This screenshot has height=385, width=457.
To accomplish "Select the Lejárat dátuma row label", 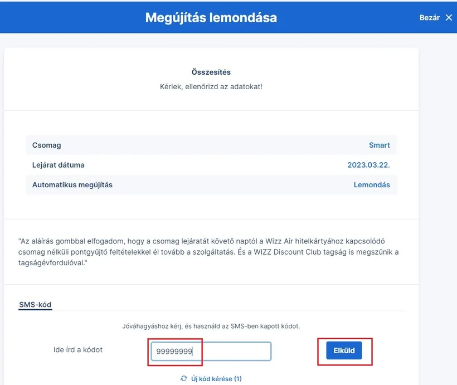I will coord(59,165).
